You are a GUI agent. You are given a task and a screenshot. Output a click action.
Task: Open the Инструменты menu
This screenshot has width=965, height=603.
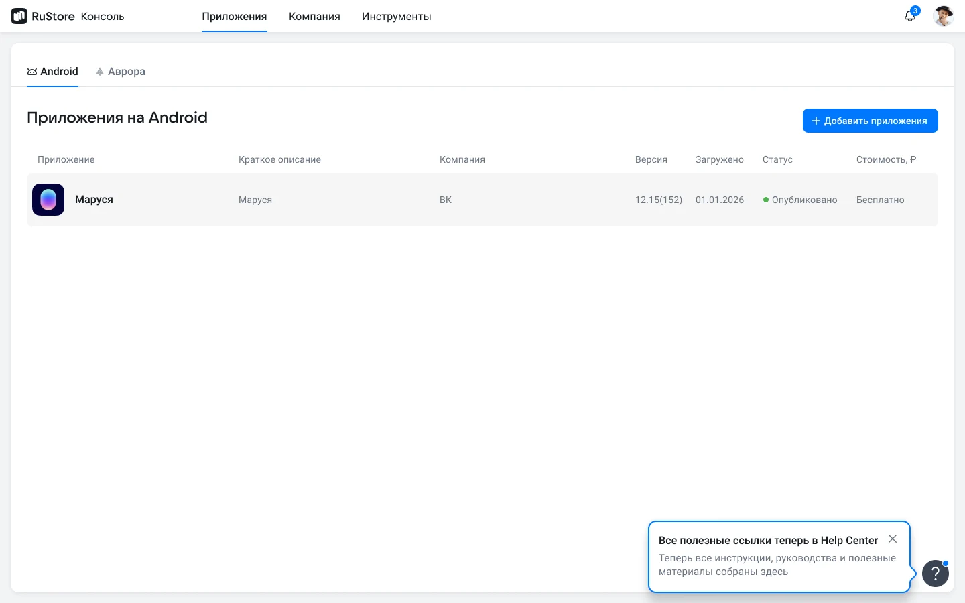pos(397,16)
